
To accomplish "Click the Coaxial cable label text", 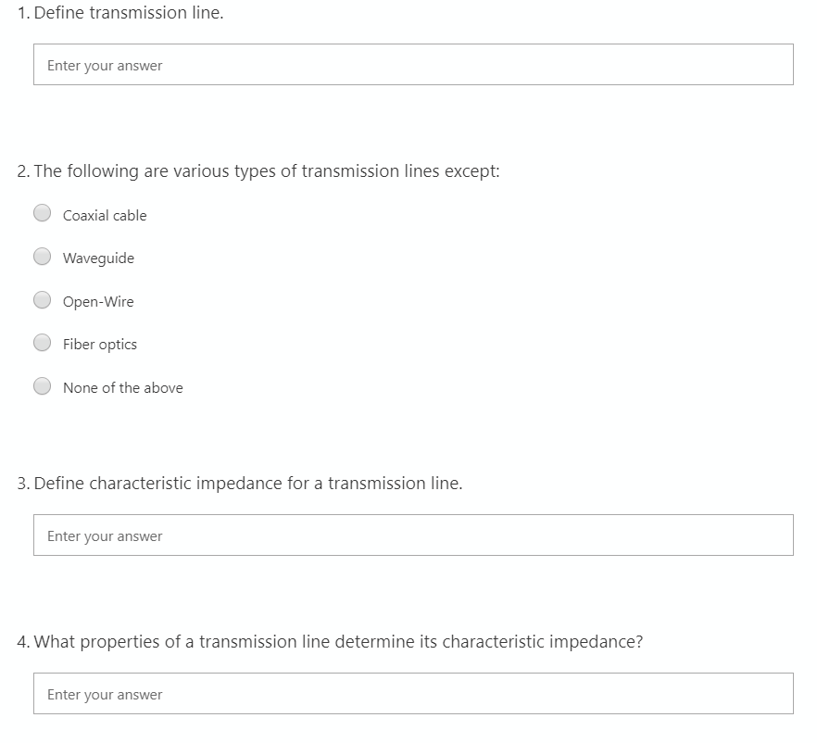I will [x=104, y=215].
